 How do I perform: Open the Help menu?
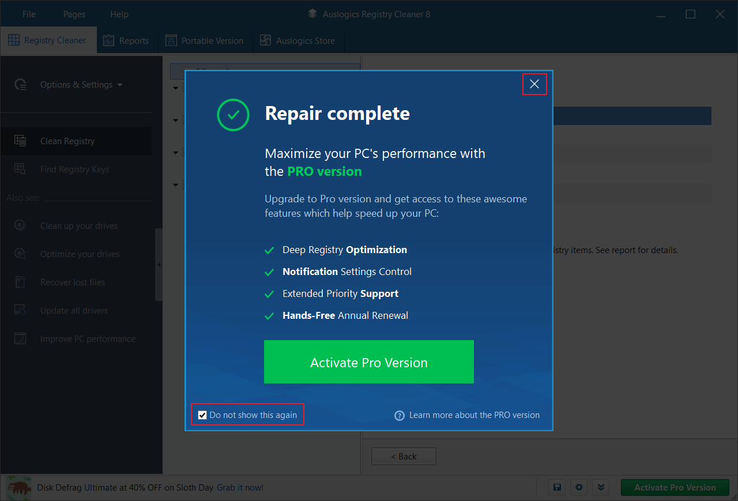pyautogui.click(x=119, y=14)
